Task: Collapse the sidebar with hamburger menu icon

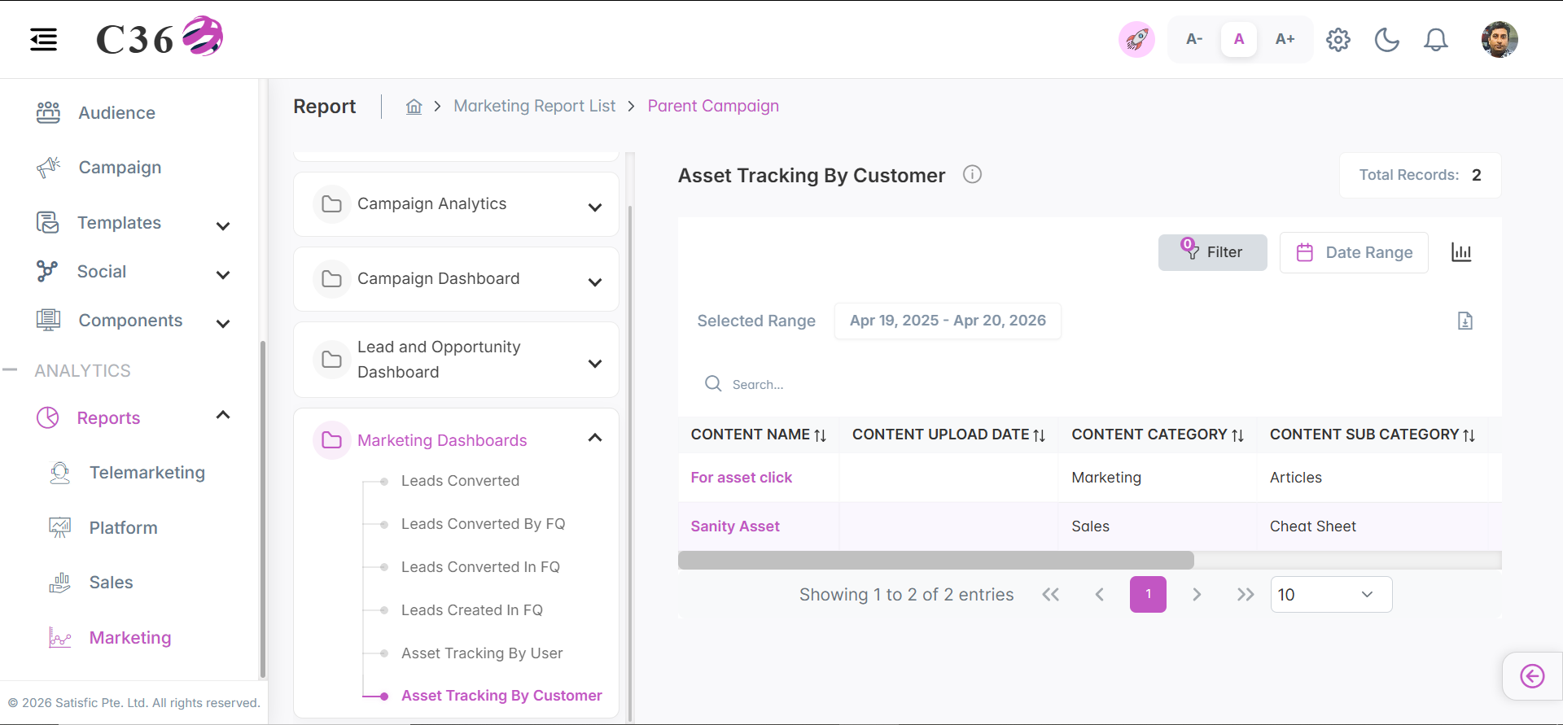Action: point(43,39)
